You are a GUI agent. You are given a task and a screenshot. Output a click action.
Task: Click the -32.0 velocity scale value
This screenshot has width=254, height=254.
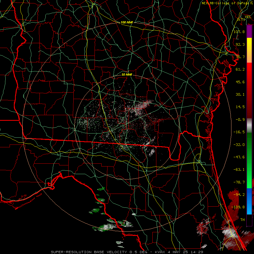point(239,145)
